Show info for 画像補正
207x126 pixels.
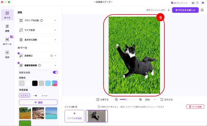[x=51, y=56]
